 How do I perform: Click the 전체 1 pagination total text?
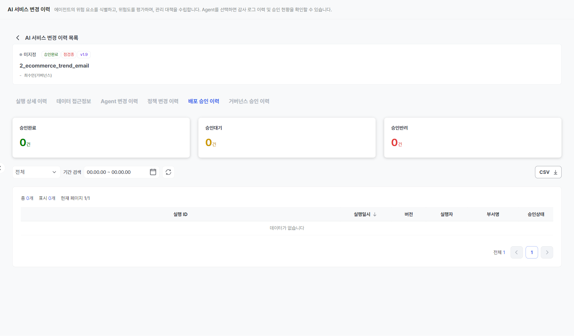(499, 252)
